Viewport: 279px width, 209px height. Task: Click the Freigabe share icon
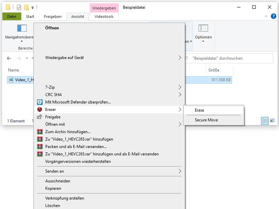click(x=39, y=117)
